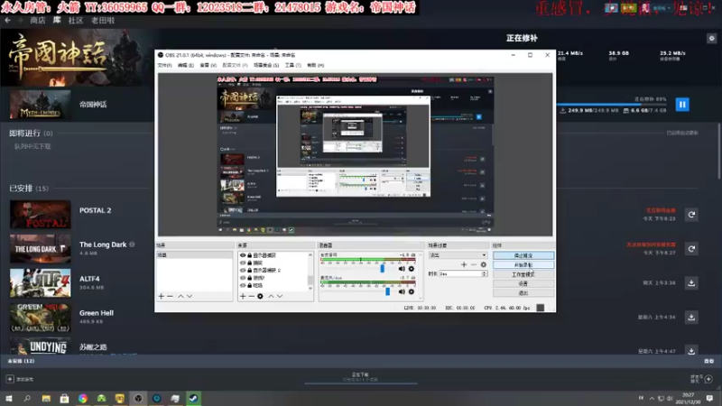The height and width of the screenshot is (406, 722).
Task: Open Windows Start menu
Action: 9,398
